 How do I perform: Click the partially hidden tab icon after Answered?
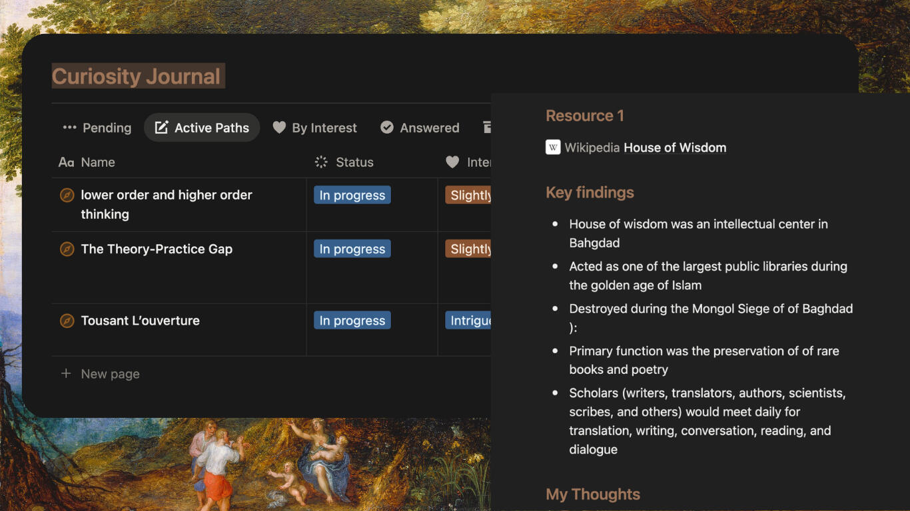[x=487, y=127]
